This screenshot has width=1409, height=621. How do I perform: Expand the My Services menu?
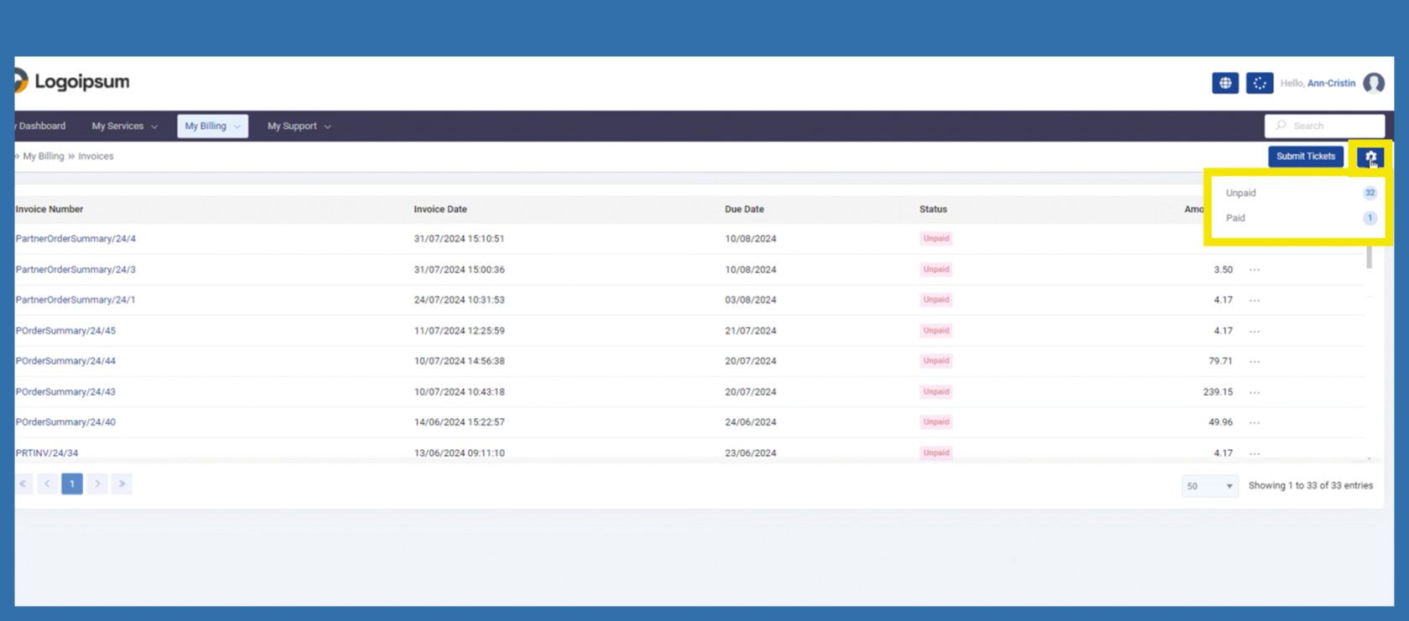124,126
